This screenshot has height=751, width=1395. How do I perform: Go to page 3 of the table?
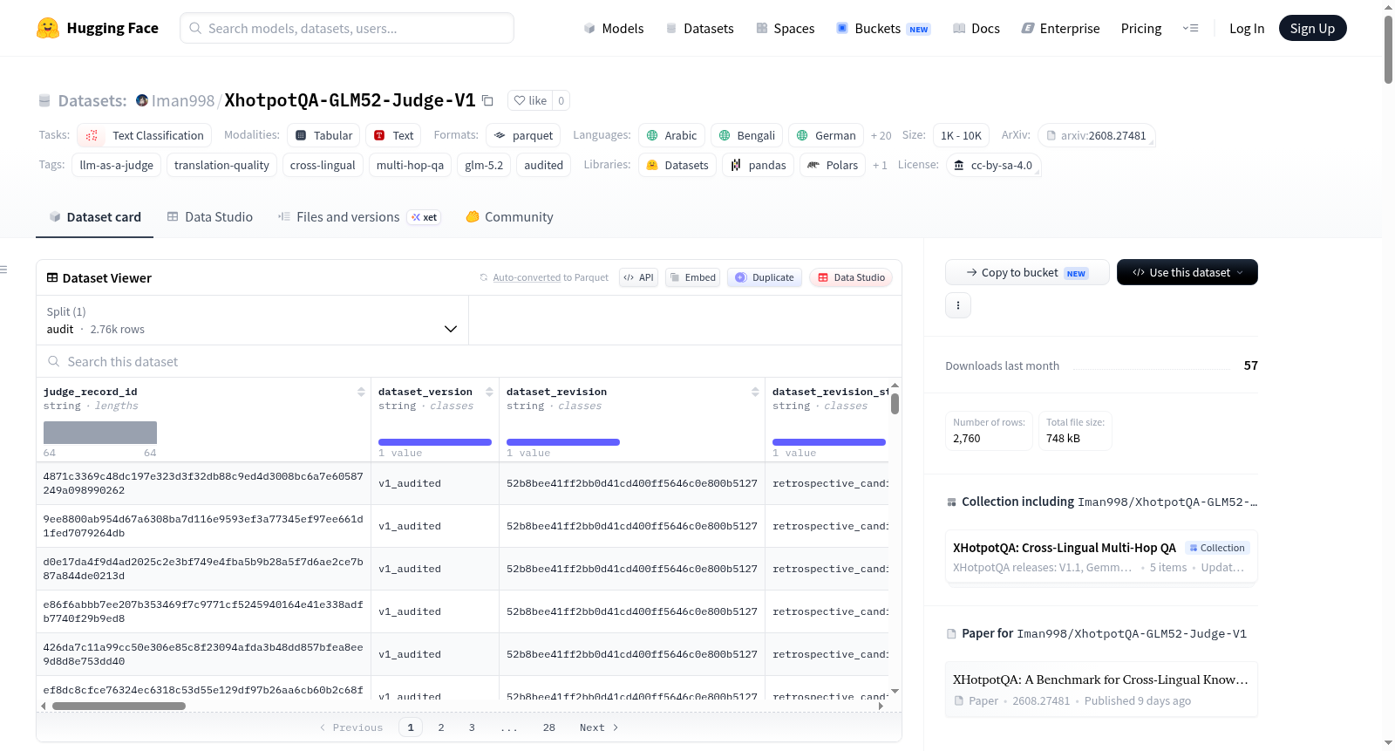(472, 727)
